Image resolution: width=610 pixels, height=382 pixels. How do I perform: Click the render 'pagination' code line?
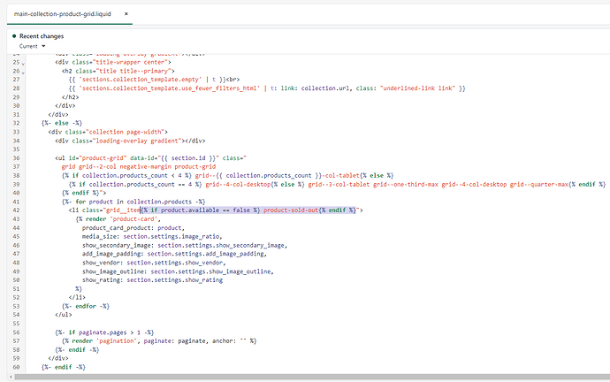[159, 340]
